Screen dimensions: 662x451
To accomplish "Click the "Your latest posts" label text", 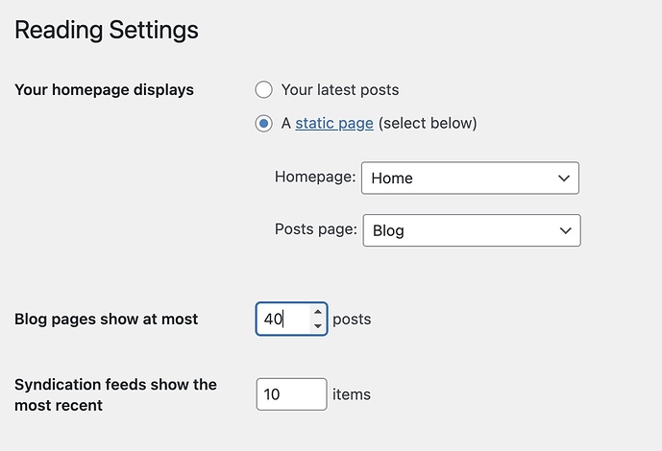I will click(x=339, y=90).
